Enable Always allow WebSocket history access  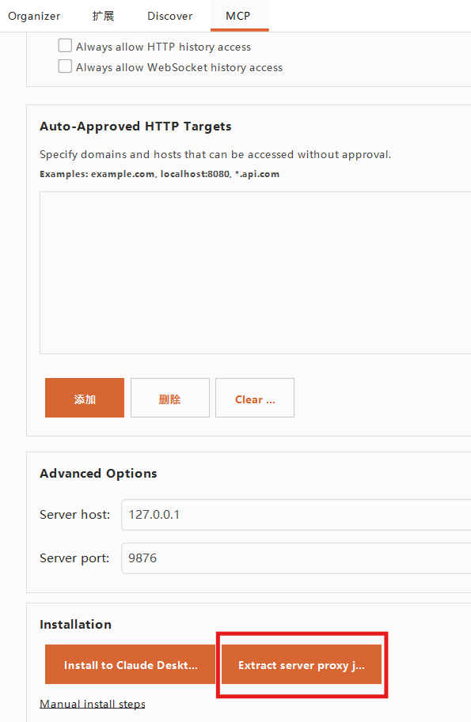tap(65, 66)
